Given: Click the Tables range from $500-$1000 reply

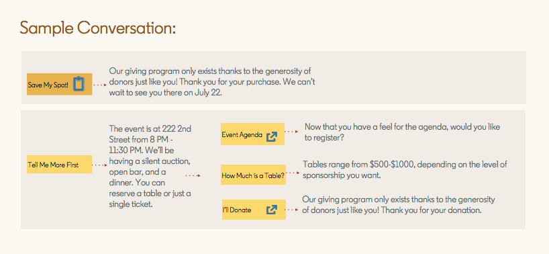Looking at the screenshot, I should tap(405, 169).
